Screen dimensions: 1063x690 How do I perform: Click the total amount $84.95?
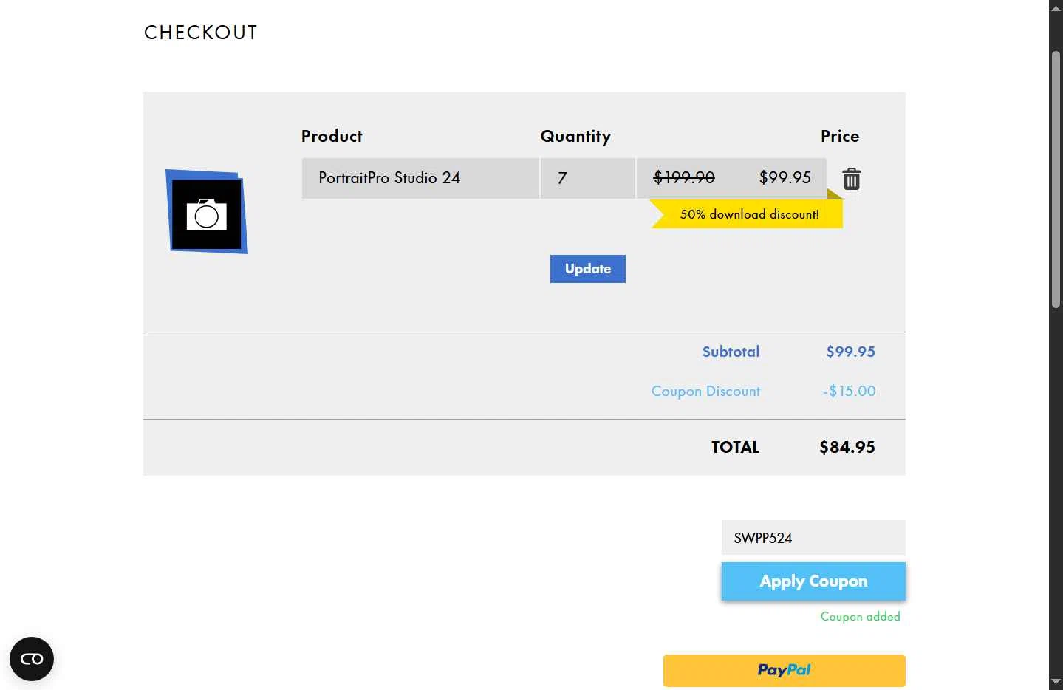(847, 448)
